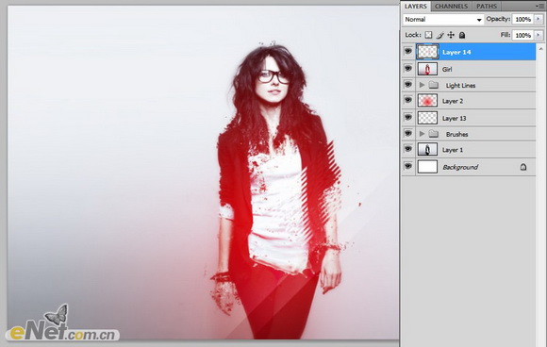Hide the Girl layer via eye icon
The width and height of the screenshot is (547, 347).
point(408,68)
